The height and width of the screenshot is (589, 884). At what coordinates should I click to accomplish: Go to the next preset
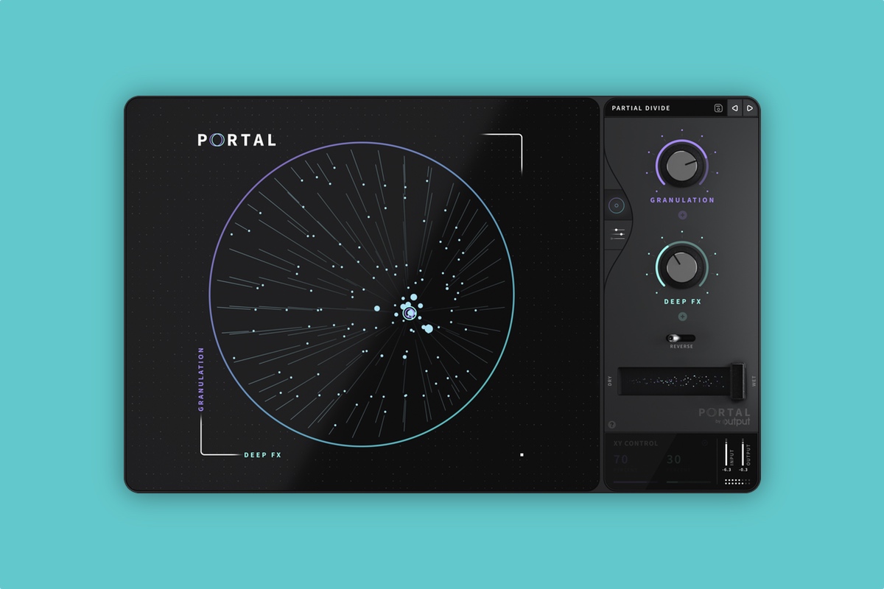coord(750,108)
